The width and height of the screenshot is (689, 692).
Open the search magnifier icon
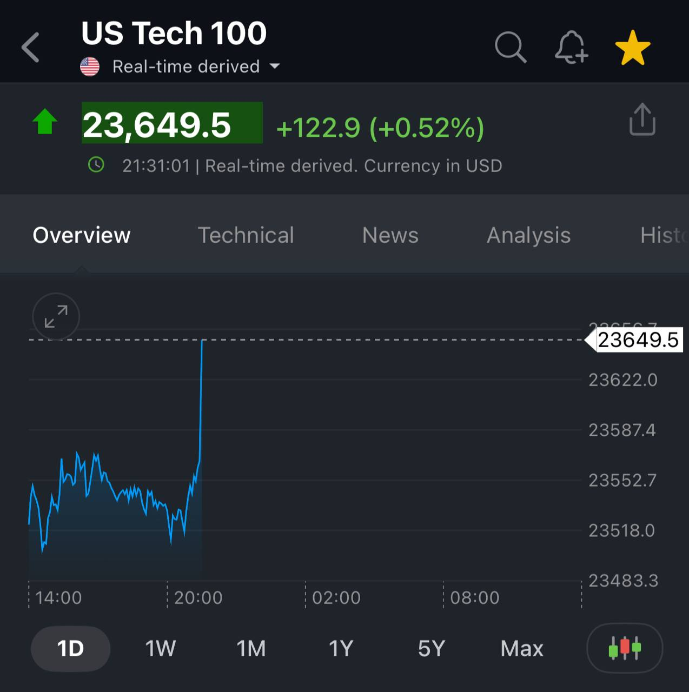point(510,48)
